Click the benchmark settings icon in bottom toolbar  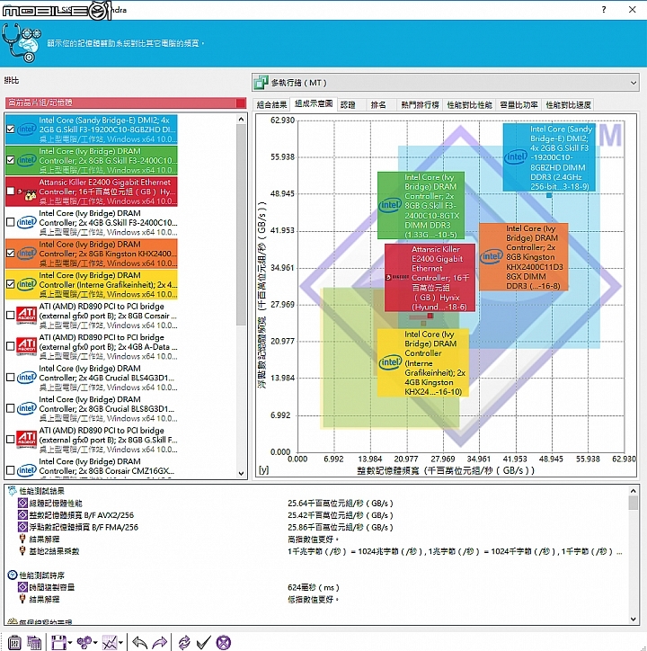14,642
